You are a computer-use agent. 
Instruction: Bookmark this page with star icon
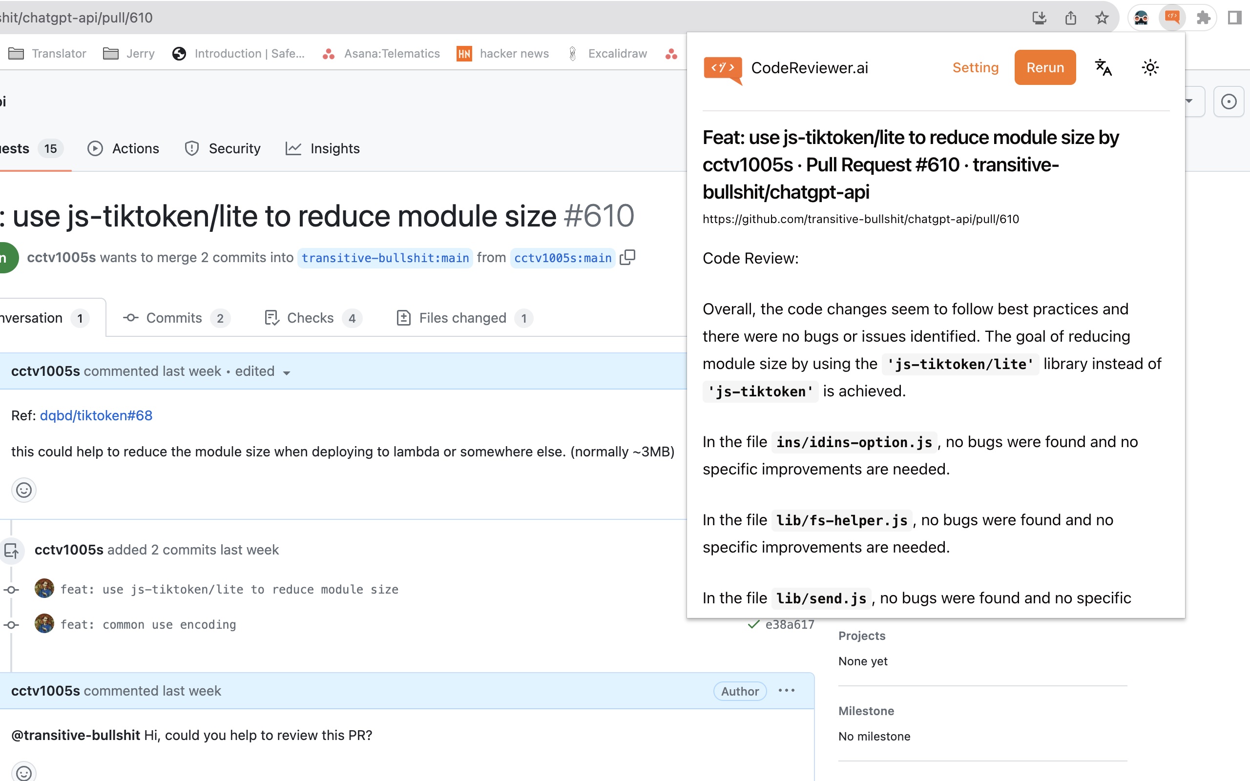[1102, 18]
